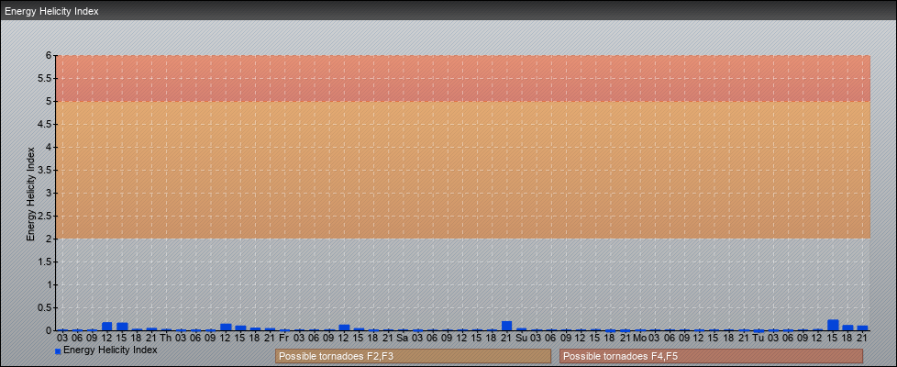
Task: Click the Friday 12h bar
Action: tap(344, 328)
